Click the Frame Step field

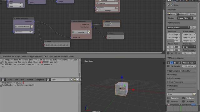click(189, 41)
